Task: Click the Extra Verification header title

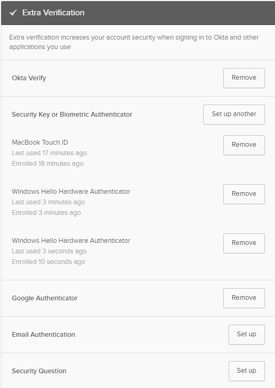Action: [53, 13]
